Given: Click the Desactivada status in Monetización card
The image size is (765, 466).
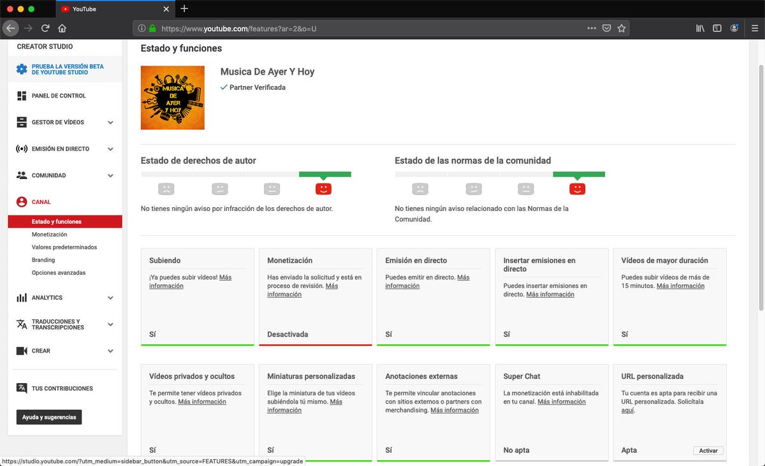Looking at the screenshot, I should click(288, 334).
